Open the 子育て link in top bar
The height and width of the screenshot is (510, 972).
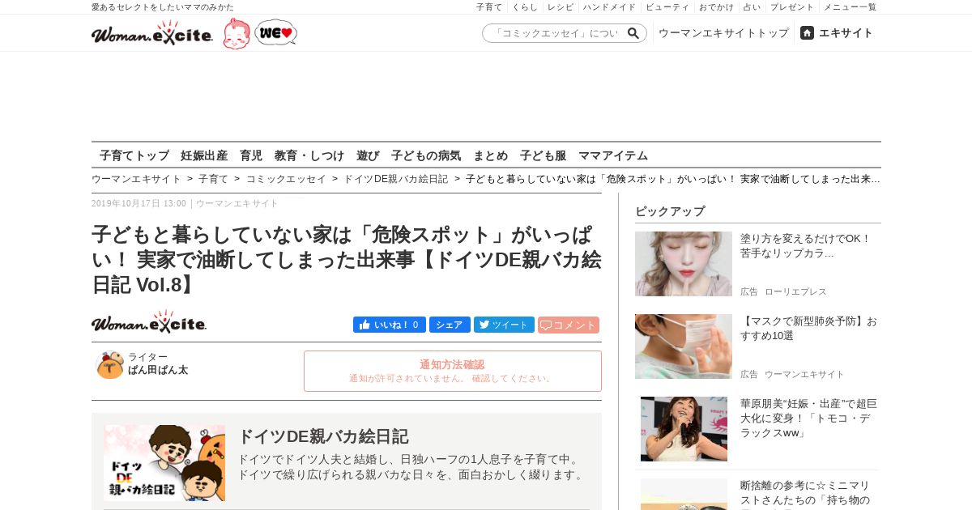(489, 6)
